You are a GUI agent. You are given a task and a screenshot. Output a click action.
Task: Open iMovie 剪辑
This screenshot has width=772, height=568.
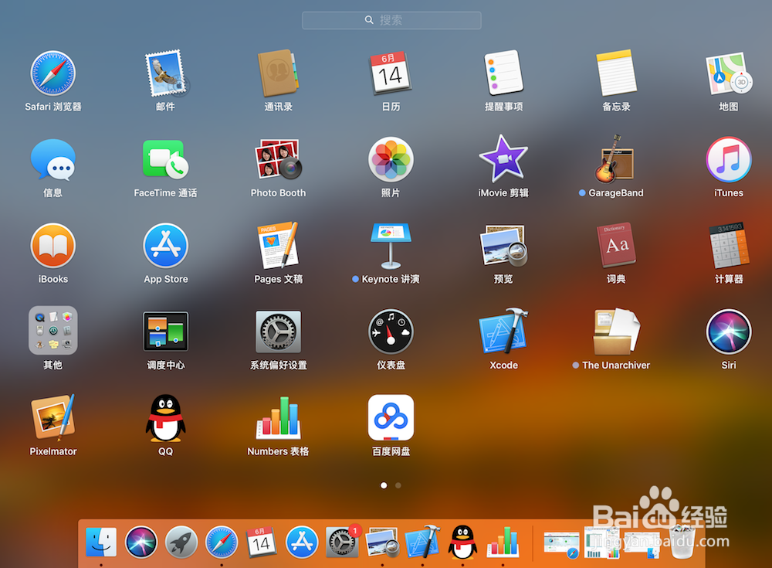(x=503, y=158)
